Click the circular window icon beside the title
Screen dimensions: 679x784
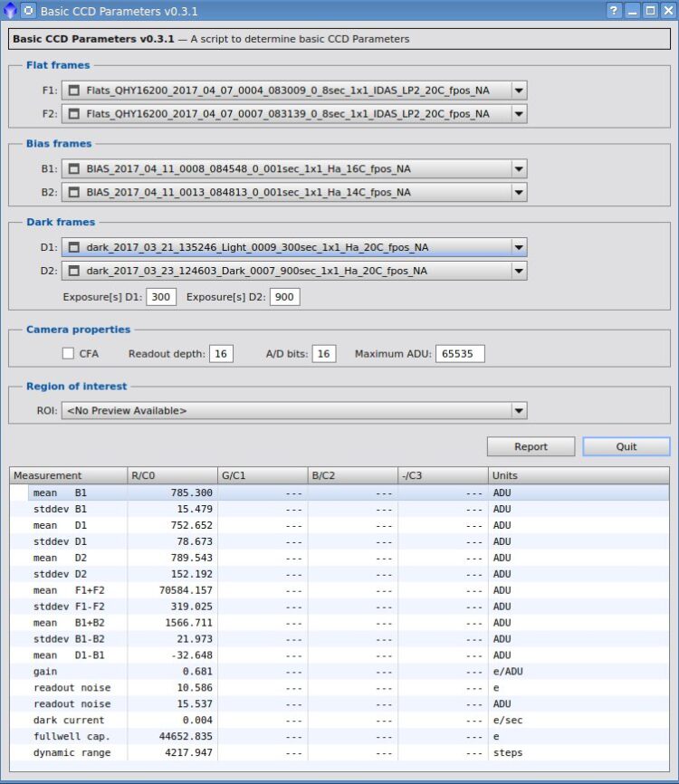pyautogui.click(x=28, y=11)
